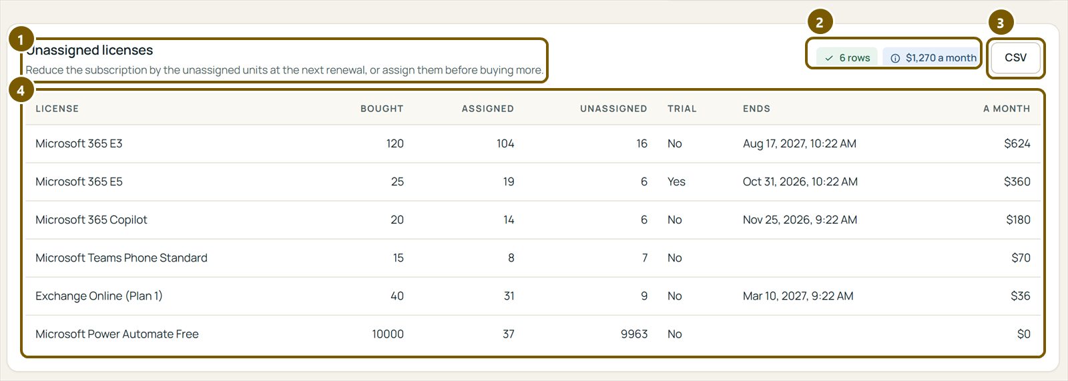The width and height of the screenshot is (1068, 381).
Task: Click the subtitle about reducing the subscription
Action: tap(284, 70)
